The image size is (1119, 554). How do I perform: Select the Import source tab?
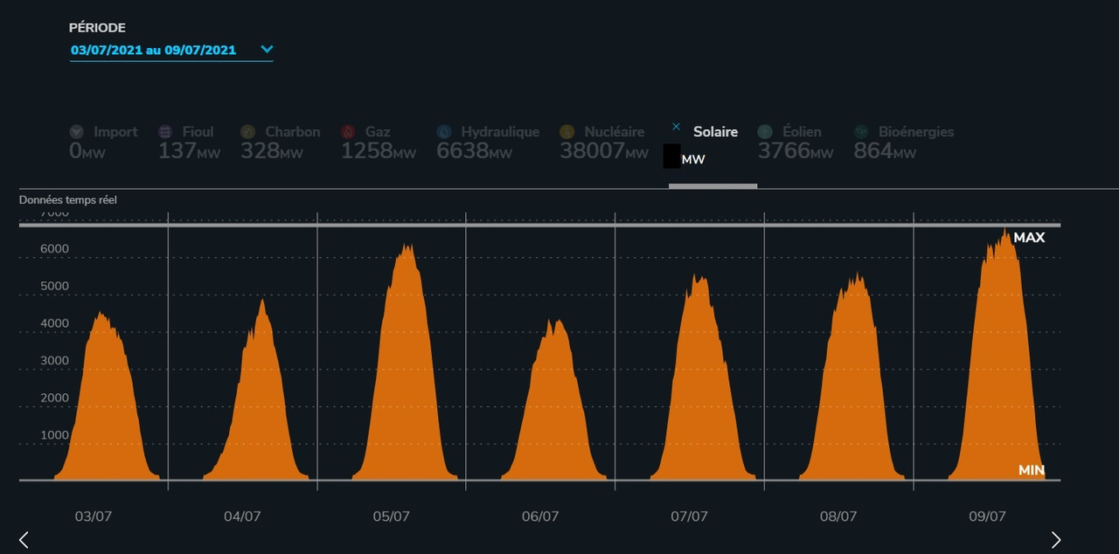coord(103,142)
